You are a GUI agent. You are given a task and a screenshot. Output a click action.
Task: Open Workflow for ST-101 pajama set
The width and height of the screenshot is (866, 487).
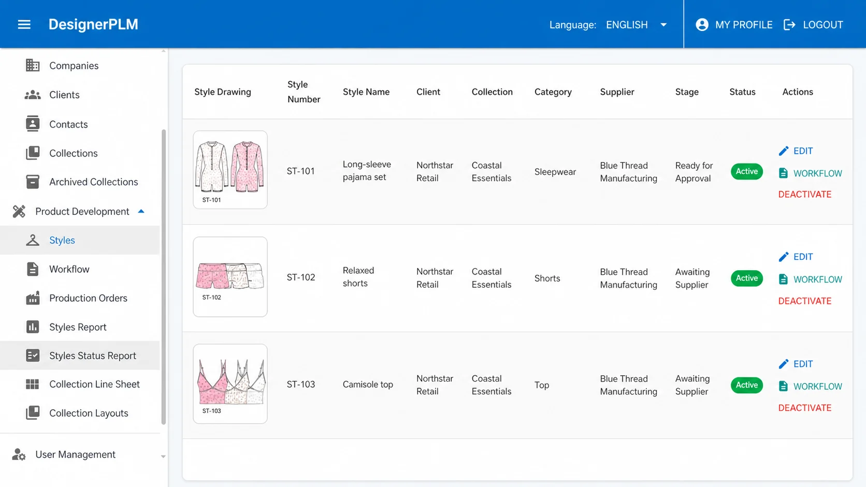tap(811, 173)
